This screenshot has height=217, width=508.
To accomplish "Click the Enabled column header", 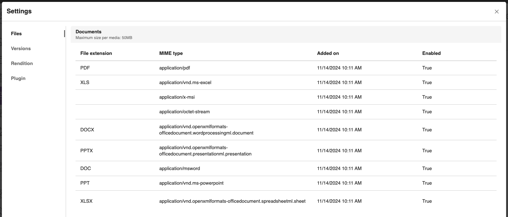I will (431, 53).
